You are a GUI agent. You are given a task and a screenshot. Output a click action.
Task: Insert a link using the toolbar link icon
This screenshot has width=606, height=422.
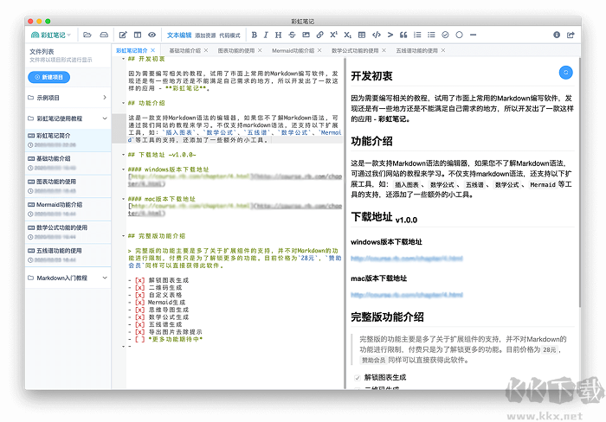tap(319, 35)
